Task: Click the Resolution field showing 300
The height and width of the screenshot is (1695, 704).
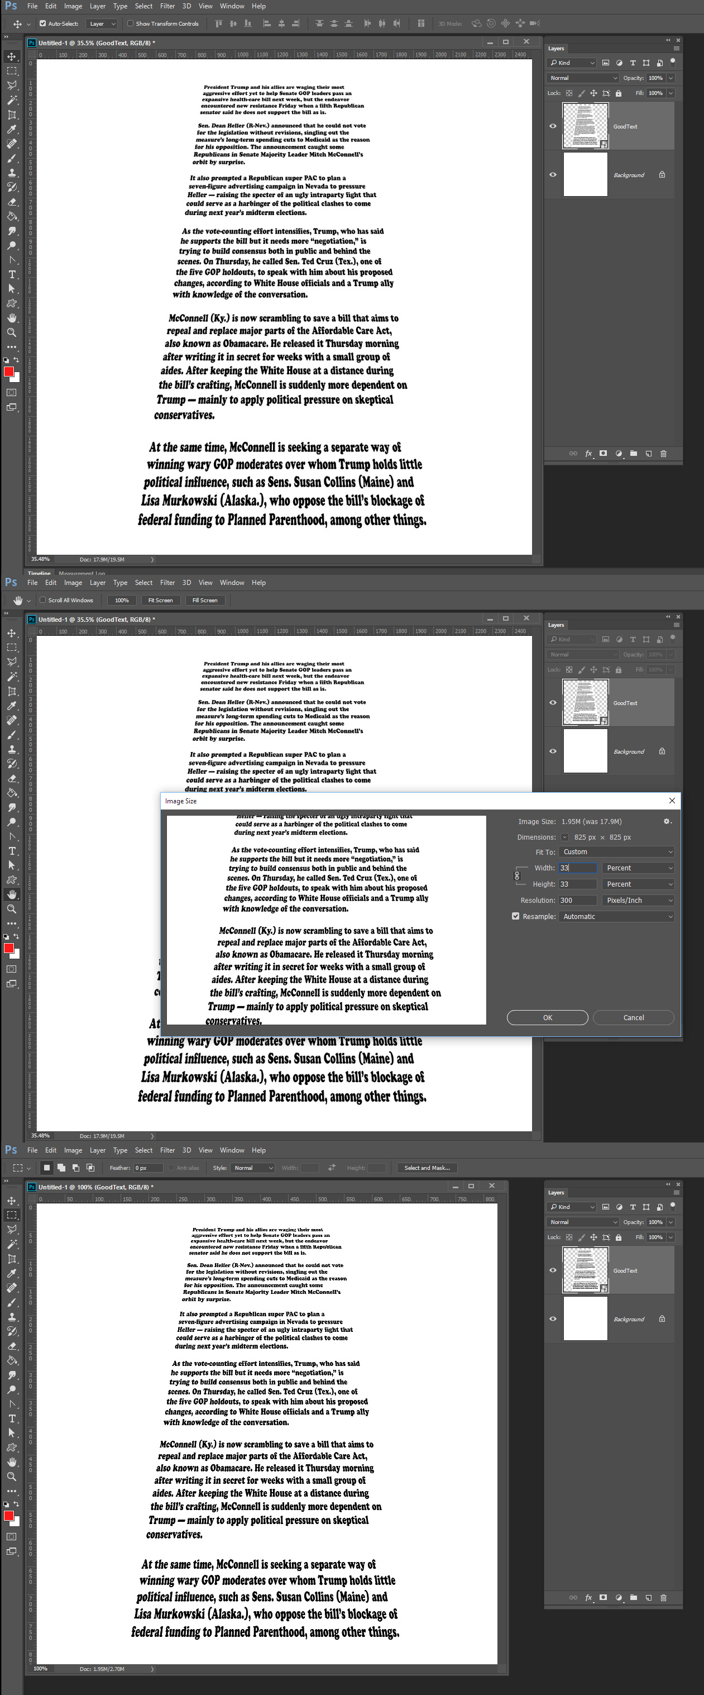Action: pos(578,900)
